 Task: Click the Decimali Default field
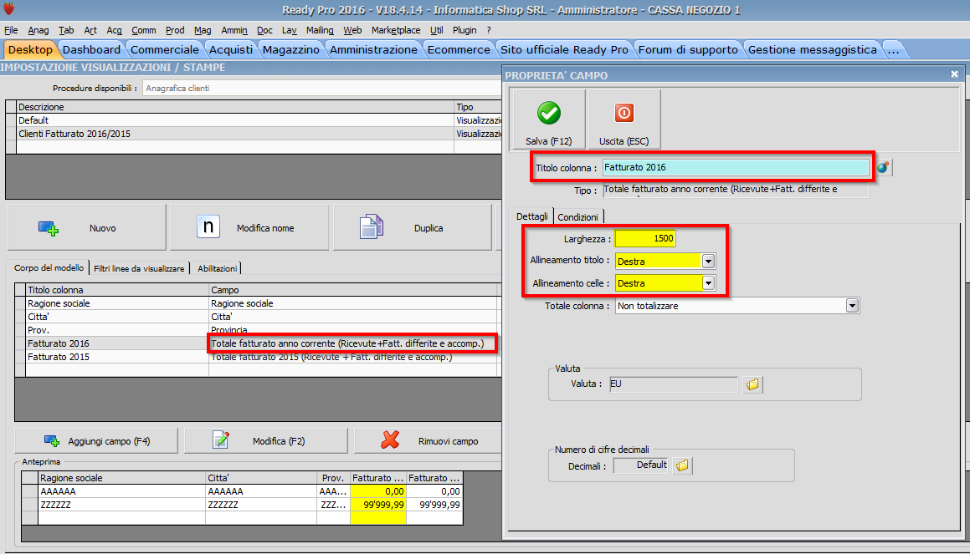click(641, 465)
